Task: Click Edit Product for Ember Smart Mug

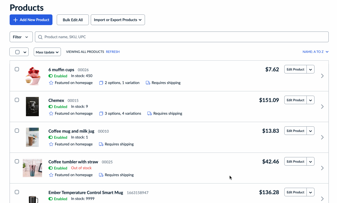Action: pos(296,192)
